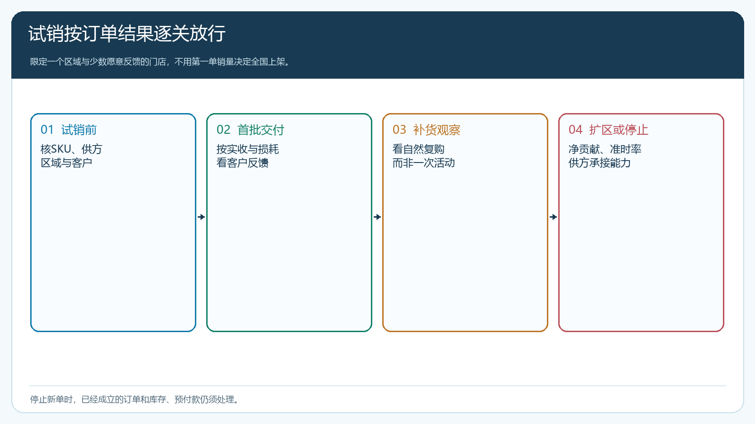The width and height of the screenshot is (755, 424).
Task: Click the arrow between steps 03 and 04
Action: point(554,217)
